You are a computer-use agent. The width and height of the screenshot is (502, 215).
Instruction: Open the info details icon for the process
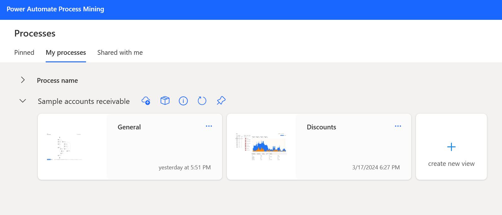pos(183,101)
